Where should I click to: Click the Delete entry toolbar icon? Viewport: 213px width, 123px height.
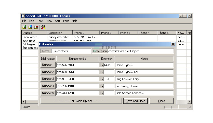click(36, 27)
